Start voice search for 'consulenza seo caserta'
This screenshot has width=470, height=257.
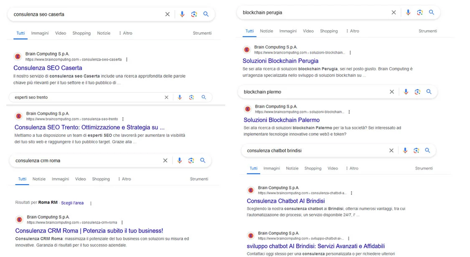[182, 14]
